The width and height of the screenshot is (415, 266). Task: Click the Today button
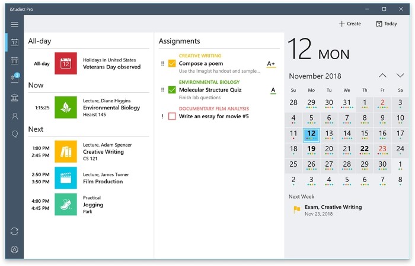pyautogui.click(x=387, y=24)
